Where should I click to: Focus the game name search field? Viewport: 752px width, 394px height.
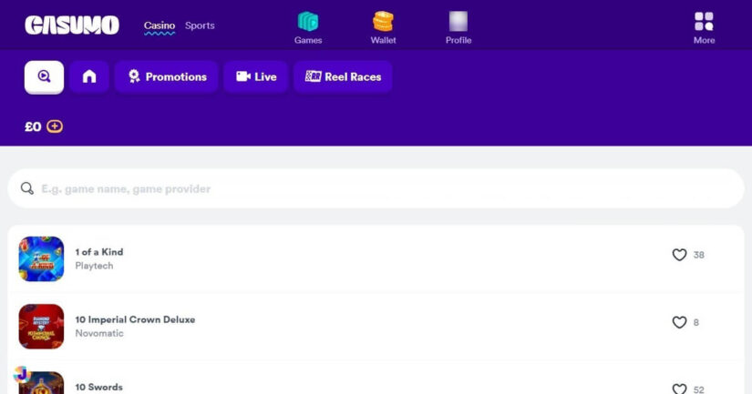(376, 188)
